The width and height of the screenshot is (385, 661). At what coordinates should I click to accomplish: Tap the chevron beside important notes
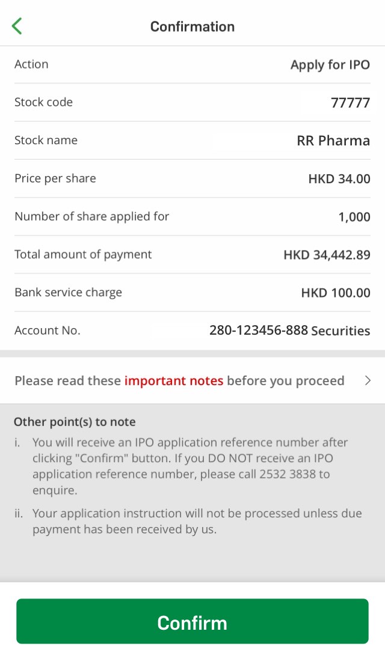(x=369, y=380)
